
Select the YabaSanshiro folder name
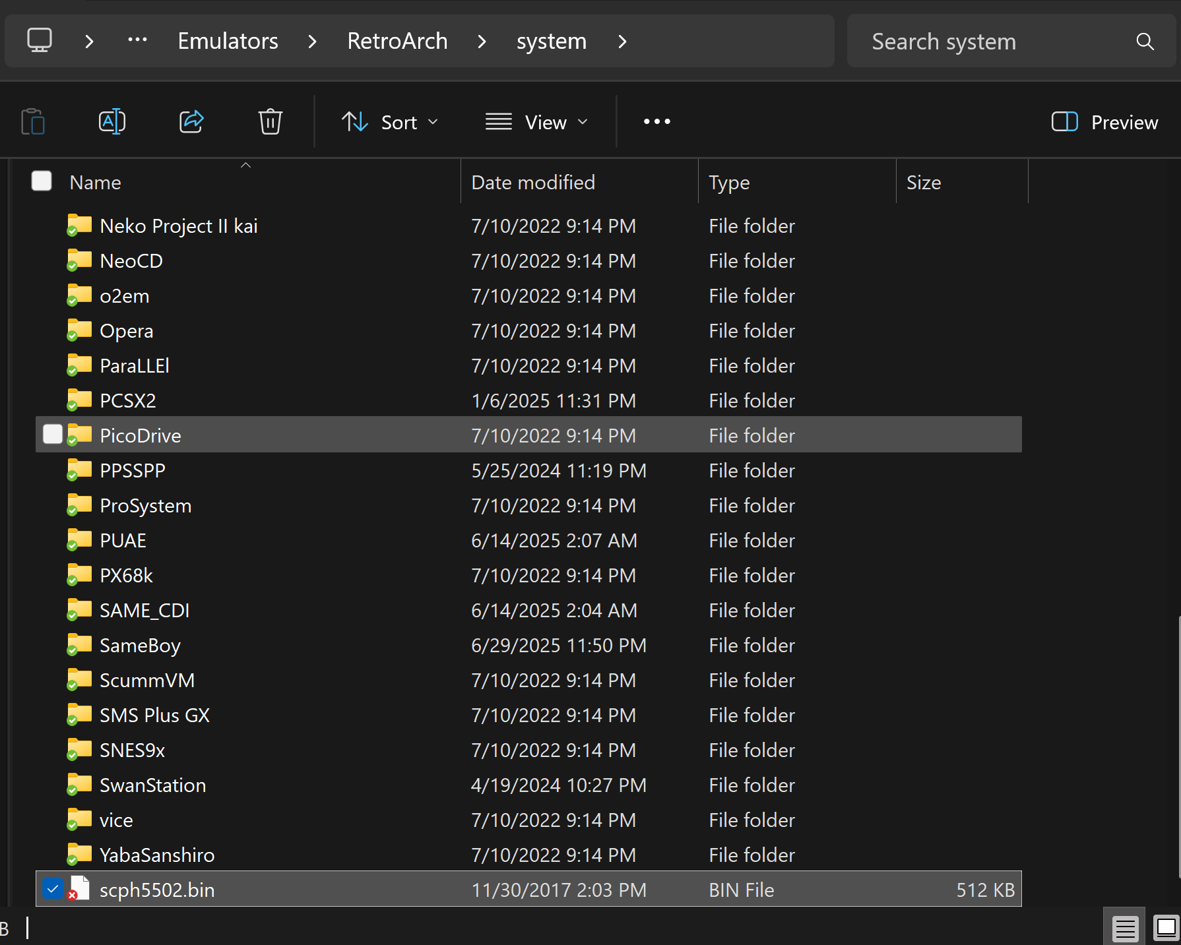(157, 855)
